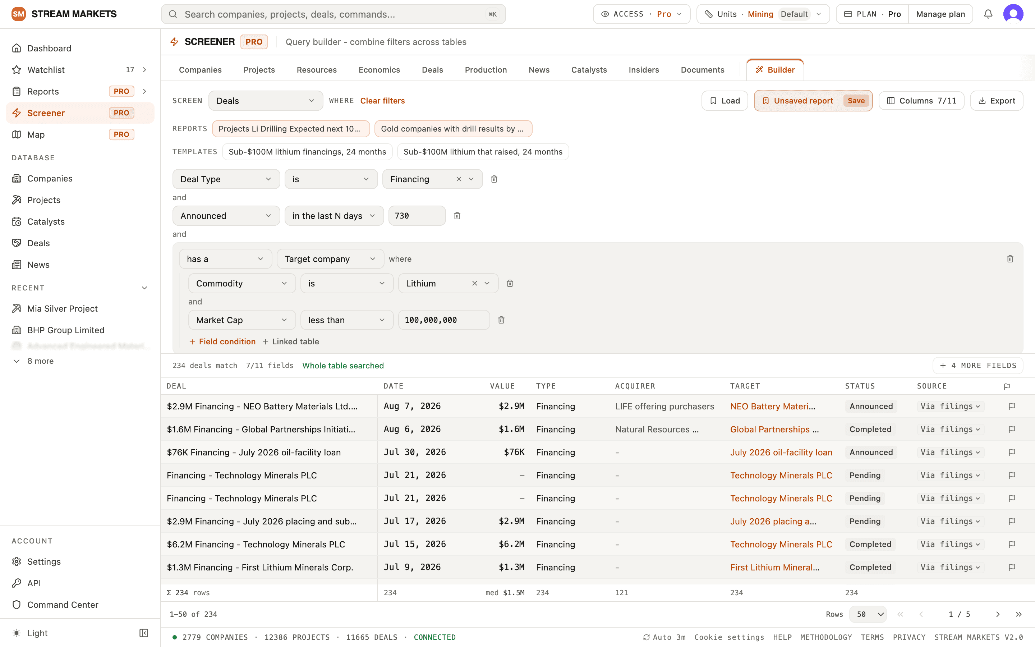Switch to the Economics tab

tap(379, 70)
